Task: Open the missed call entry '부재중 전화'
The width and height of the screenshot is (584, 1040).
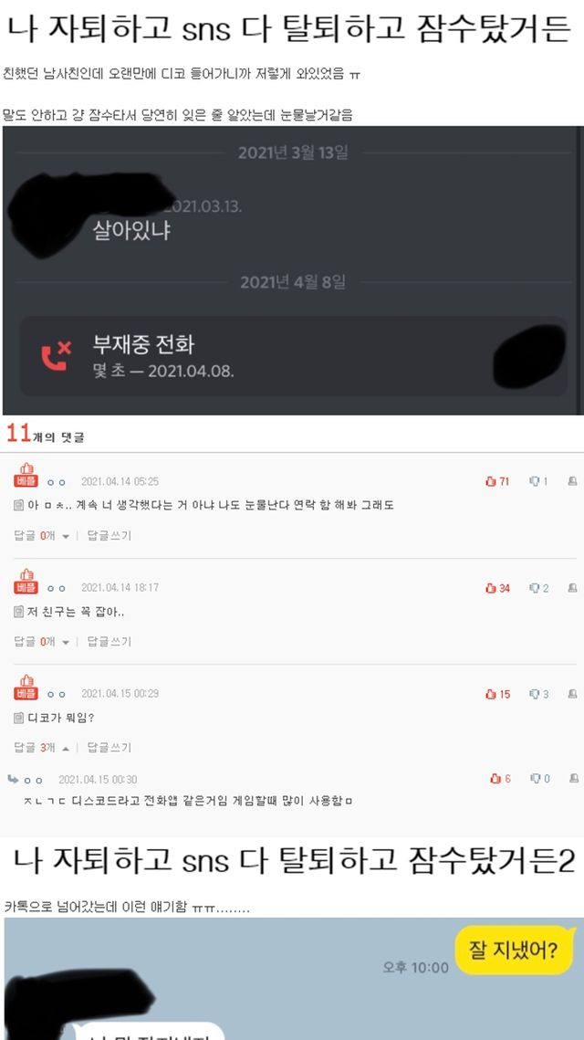Action: [x=294, y=356]
